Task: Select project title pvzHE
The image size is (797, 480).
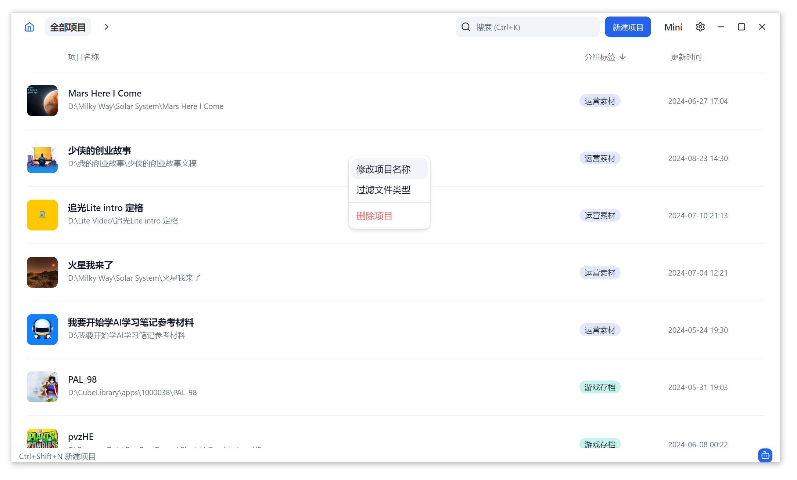Action: (x=81, y=437)
